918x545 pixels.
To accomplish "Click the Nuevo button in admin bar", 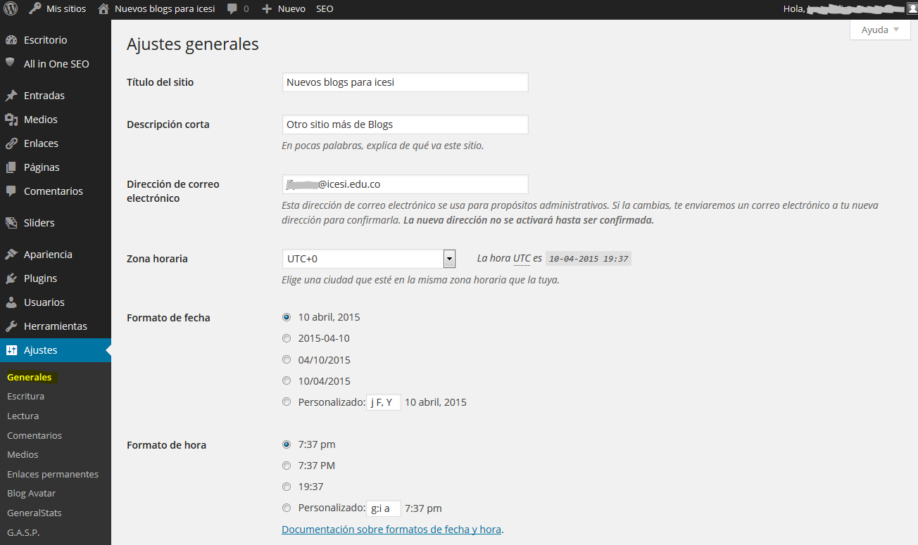I will point(284,9).
